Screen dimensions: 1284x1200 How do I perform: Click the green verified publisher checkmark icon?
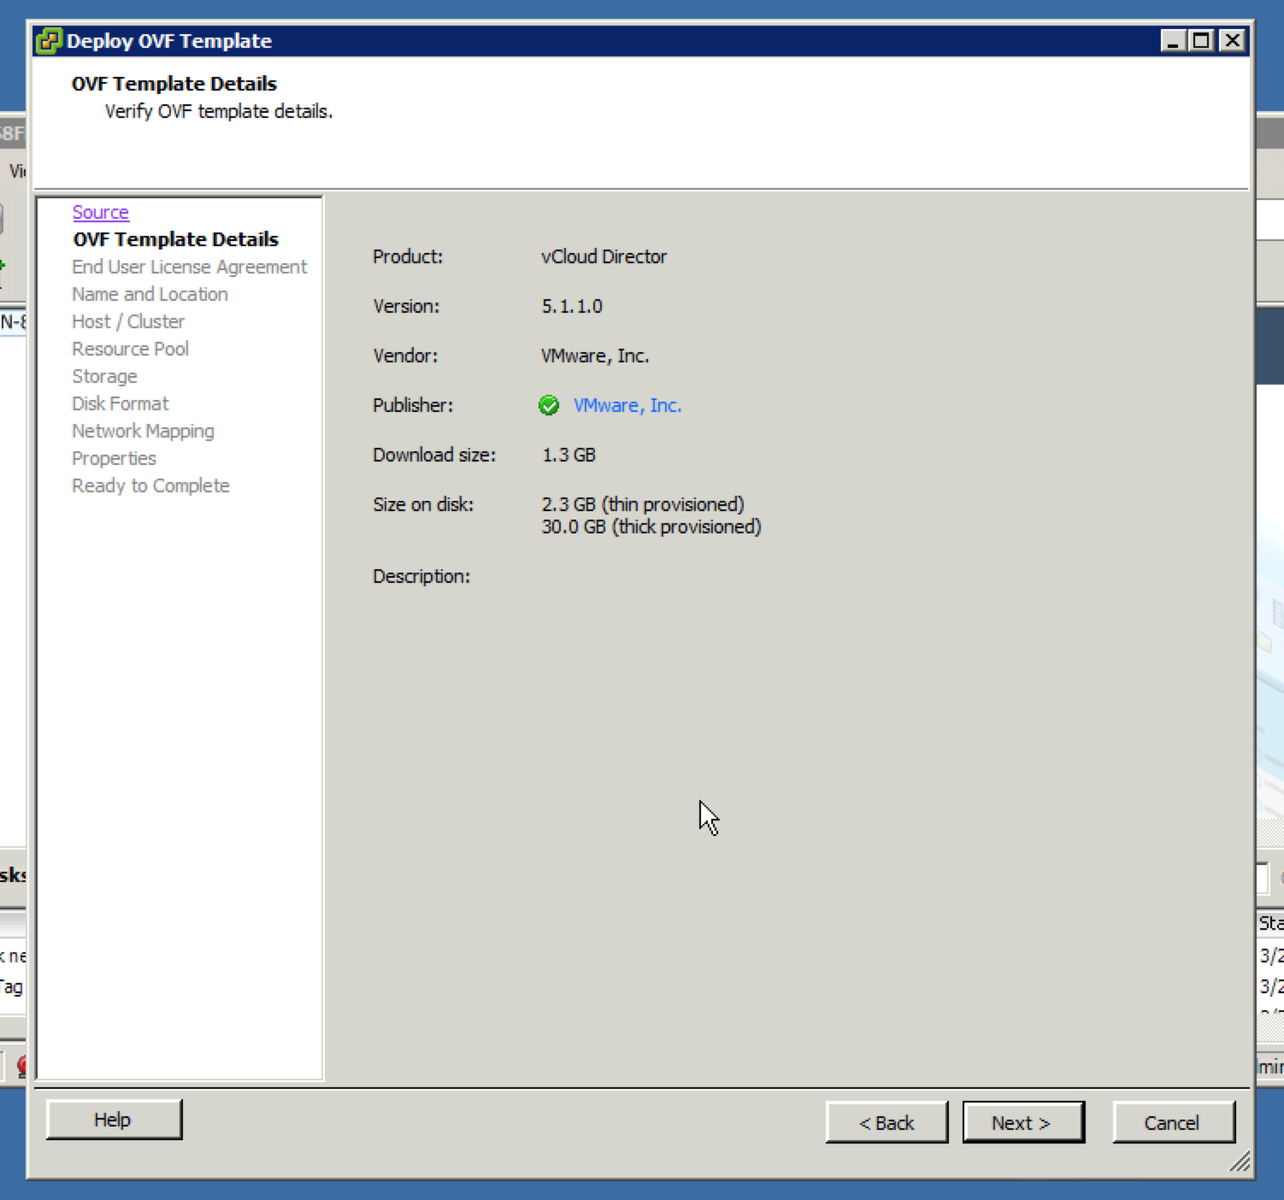pyautogui.click(x=549, y=405)
